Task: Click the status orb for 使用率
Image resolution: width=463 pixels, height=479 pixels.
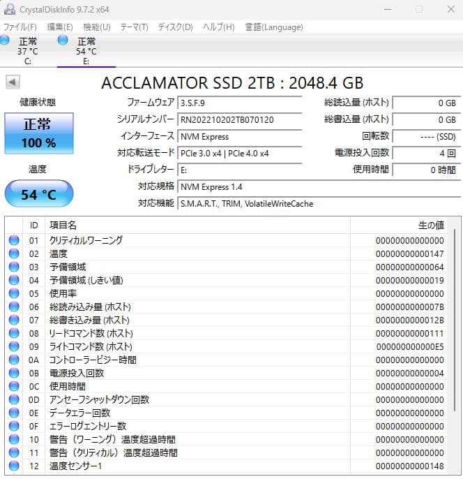Action: 14,293
